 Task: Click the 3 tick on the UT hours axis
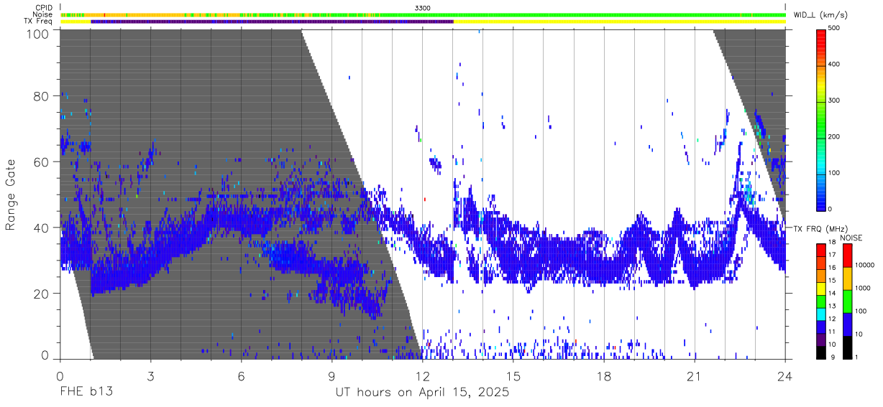click(150, 375)
